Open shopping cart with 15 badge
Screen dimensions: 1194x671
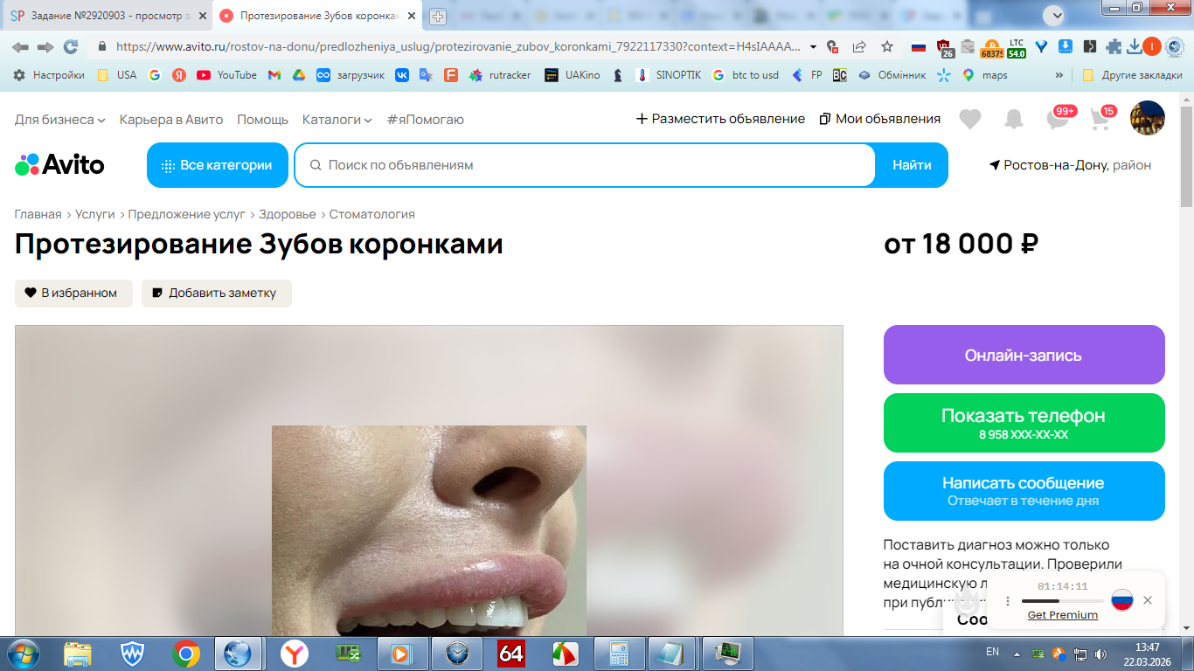click(1101, 119)
